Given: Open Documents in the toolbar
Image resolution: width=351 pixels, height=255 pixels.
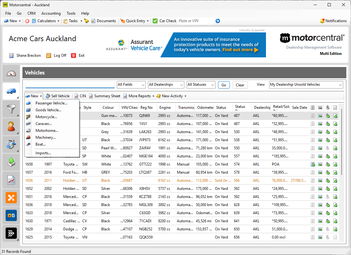Looking at the screenshot, I should [104, 21].
